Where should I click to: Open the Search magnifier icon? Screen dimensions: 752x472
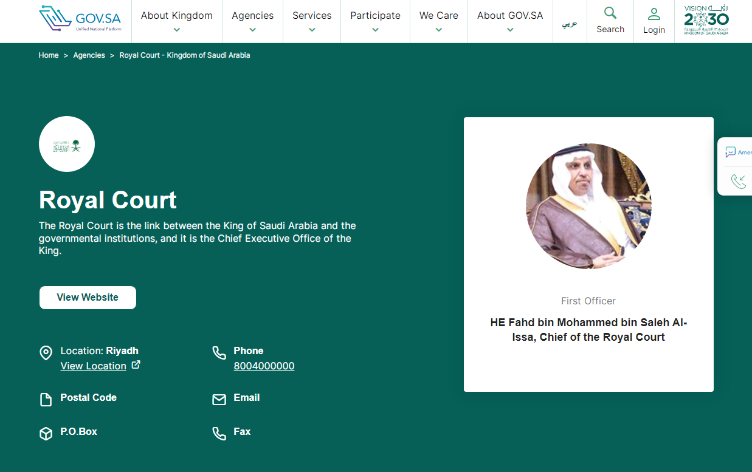click(610, 13)
